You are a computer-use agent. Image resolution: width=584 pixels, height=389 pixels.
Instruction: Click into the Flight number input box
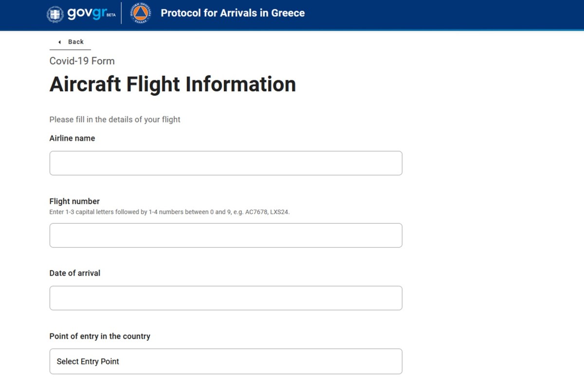point(226,235)
